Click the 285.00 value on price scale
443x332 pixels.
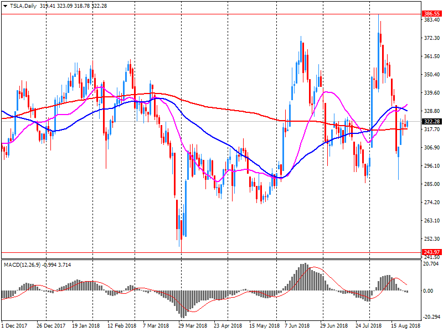(x=427, y=184)
